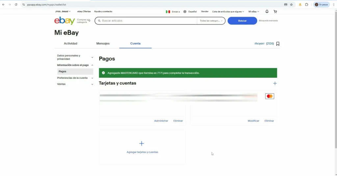Click the large plus icon in the add card tile
Image resolution: width=337 pixels, height=176 pixels.
[142, 143]
